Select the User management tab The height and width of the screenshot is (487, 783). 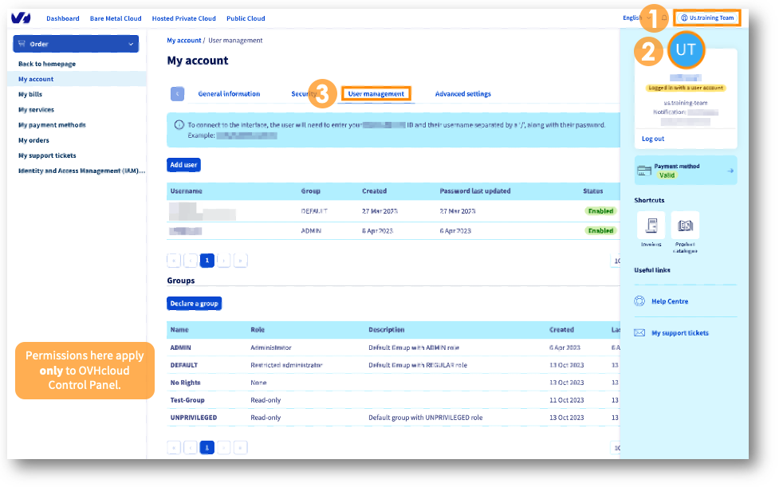[376, 94]
